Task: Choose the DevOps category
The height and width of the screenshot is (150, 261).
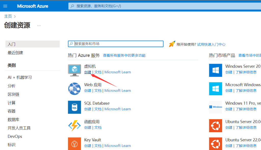Action: pyautogui.click(x=15, y=137)
